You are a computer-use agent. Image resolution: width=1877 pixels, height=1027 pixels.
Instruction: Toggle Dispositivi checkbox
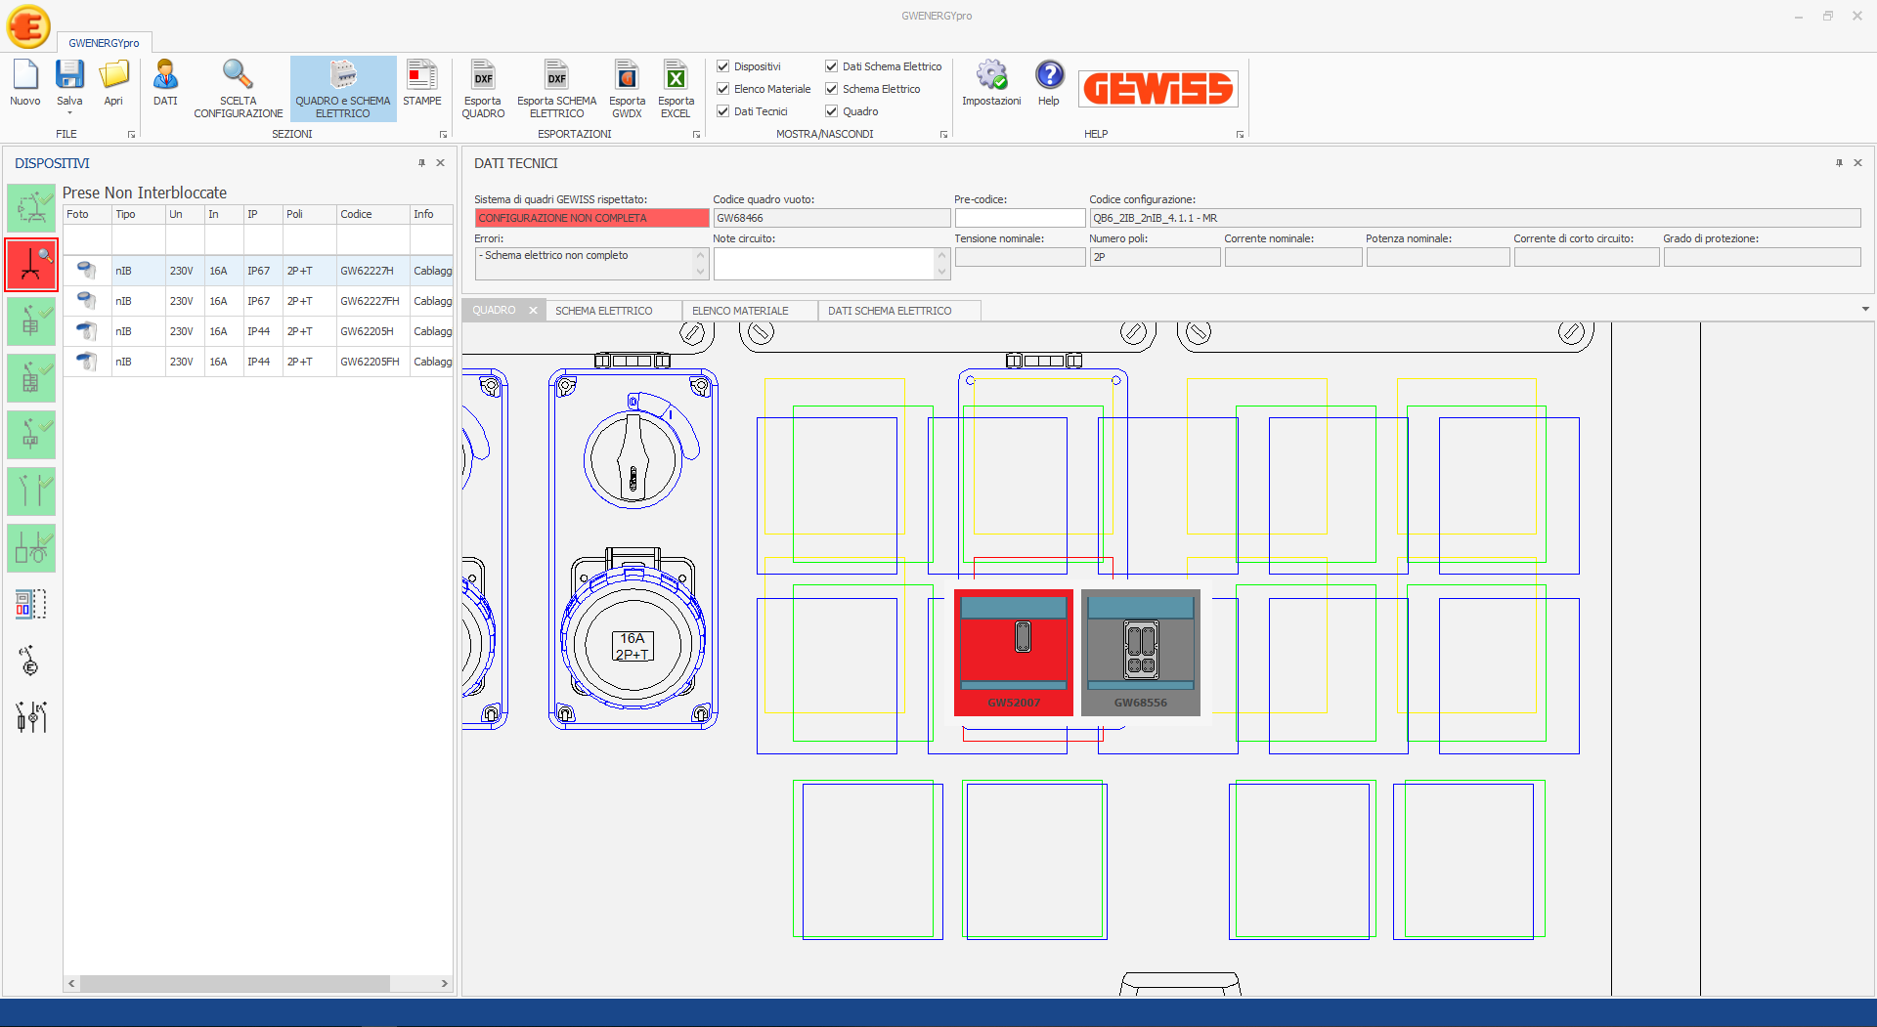[723, 66]
